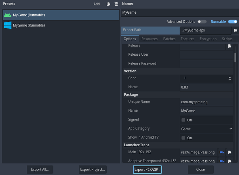Browse file for Release keystore
Image resolution: width=239 pixels, height=175 pixels.
tap(230, 46)
